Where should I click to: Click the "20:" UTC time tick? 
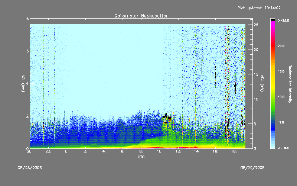(x=30, y=151)
